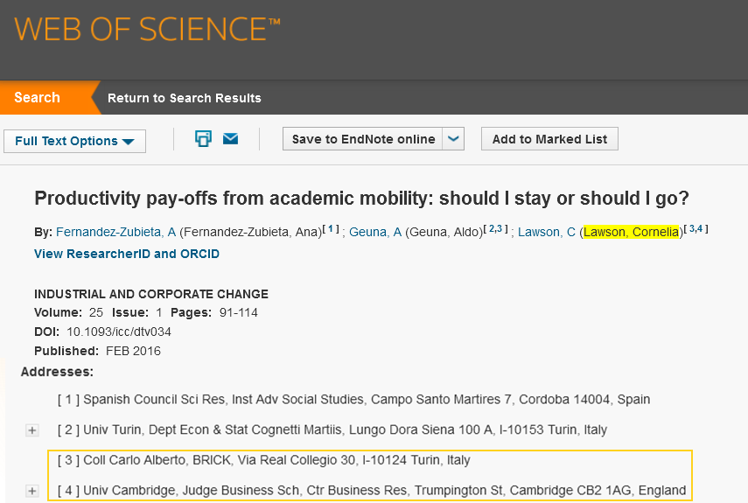
Task: Click superscript address reference 1
Action: (x=331, y=229)
